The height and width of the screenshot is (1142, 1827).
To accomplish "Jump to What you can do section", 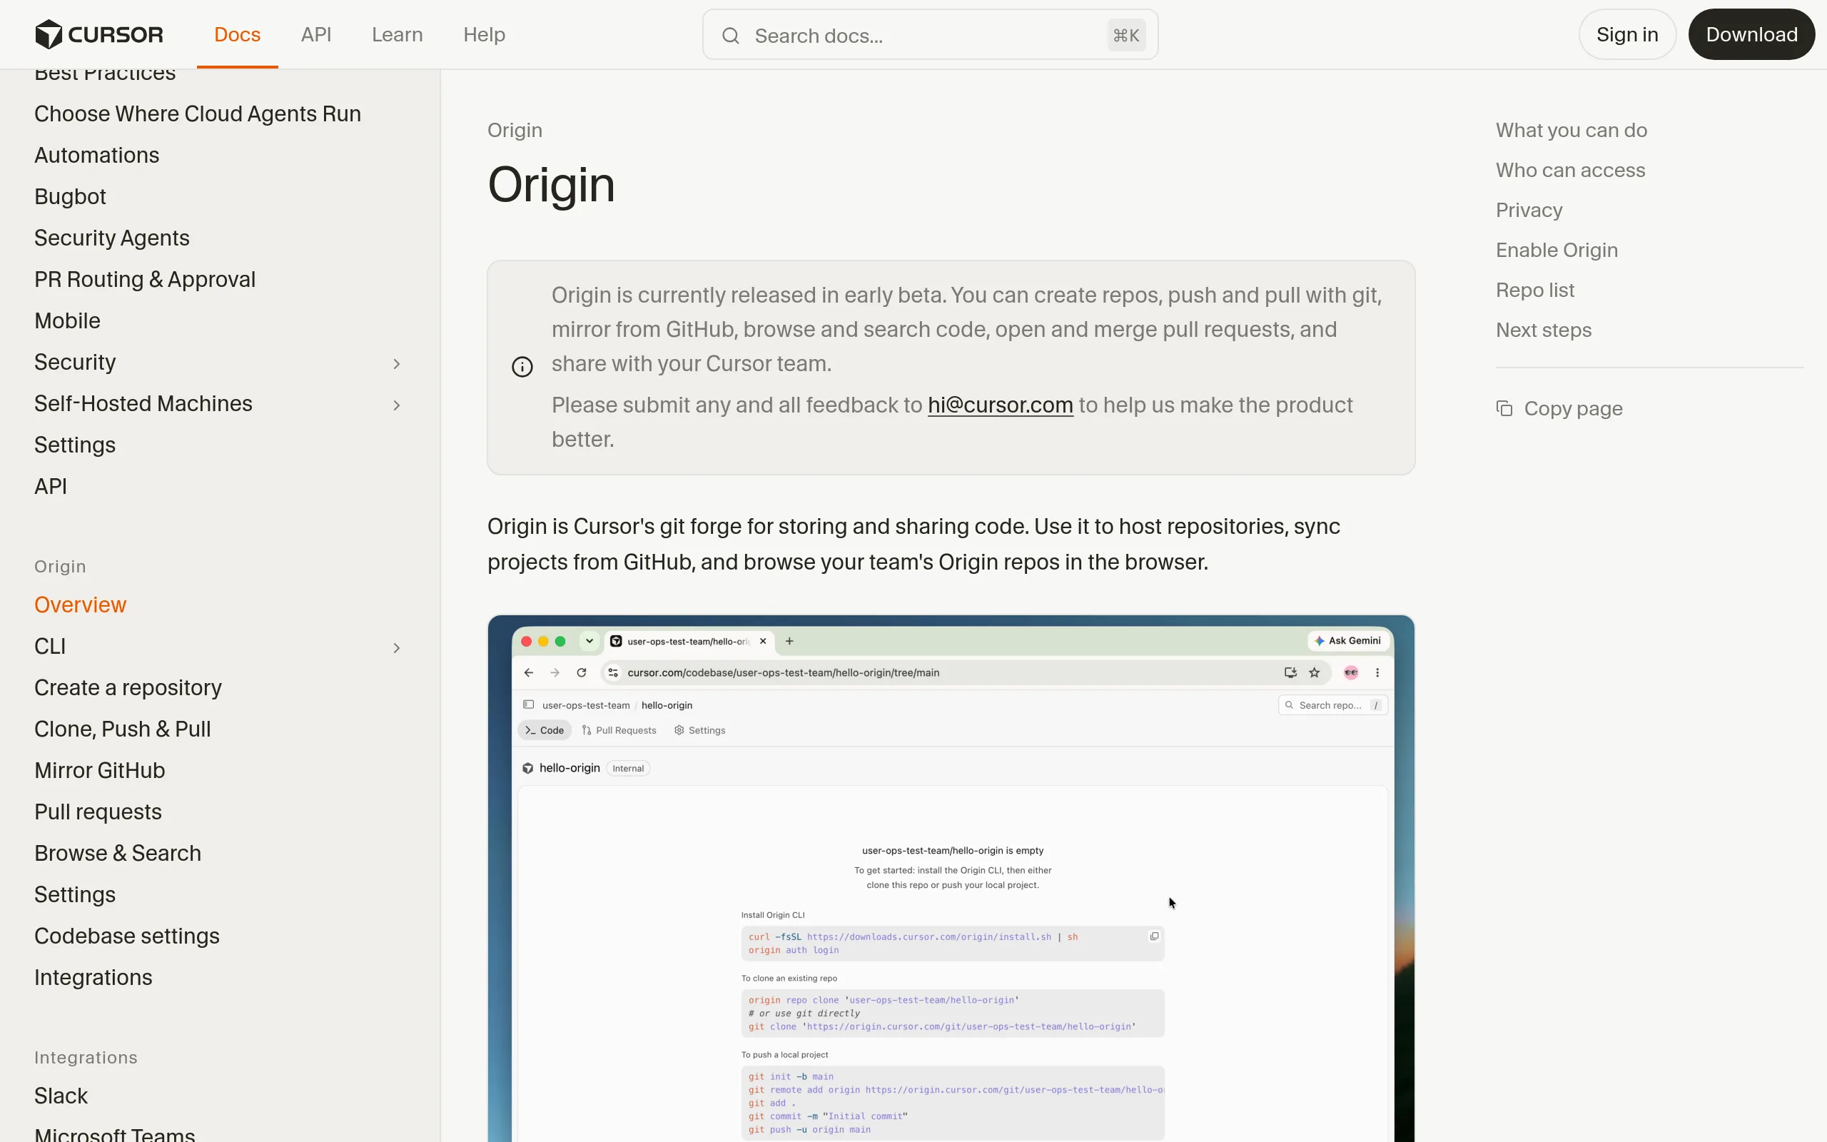I will click(x=1571, y=130).
